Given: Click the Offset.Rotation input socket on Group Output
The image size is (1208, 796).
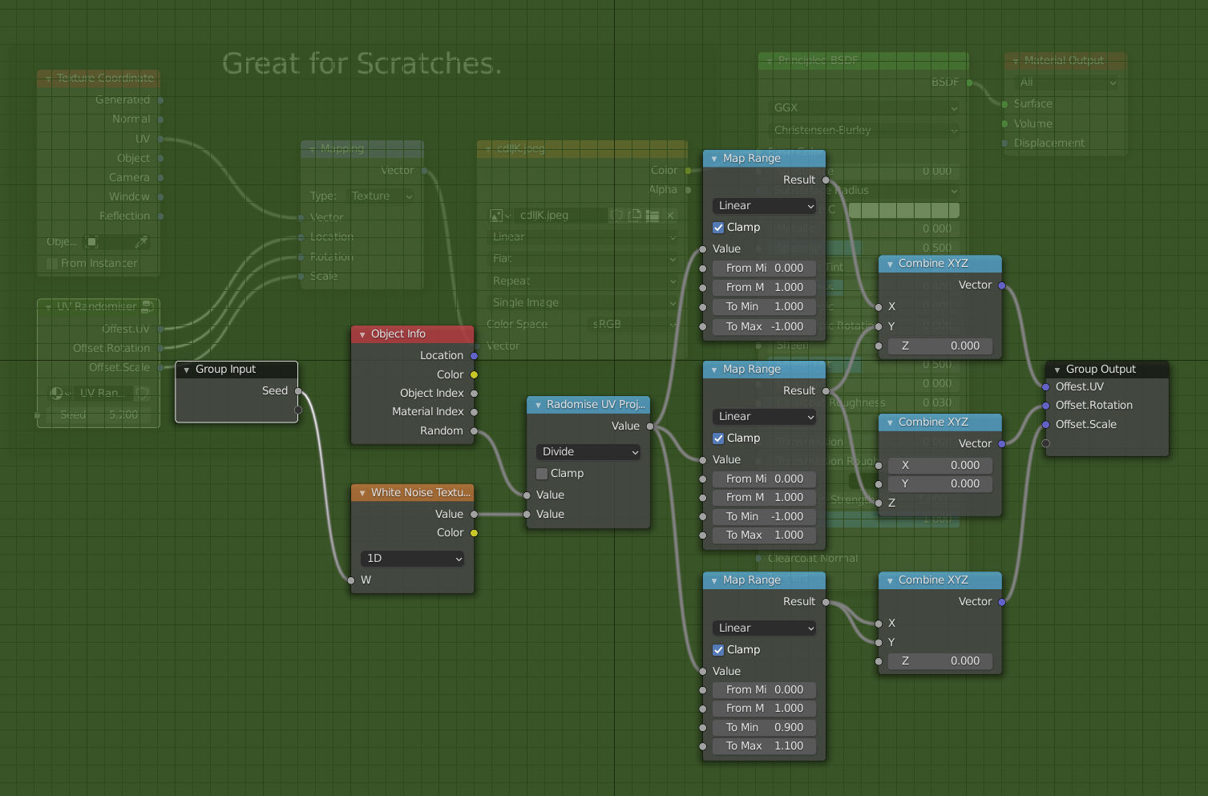Looking at the screenshot, I should [x=1045, y=406].
